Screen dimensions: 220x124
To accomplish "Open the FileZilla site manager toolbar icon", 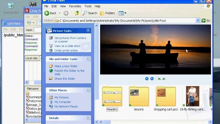I will point(29,23).
